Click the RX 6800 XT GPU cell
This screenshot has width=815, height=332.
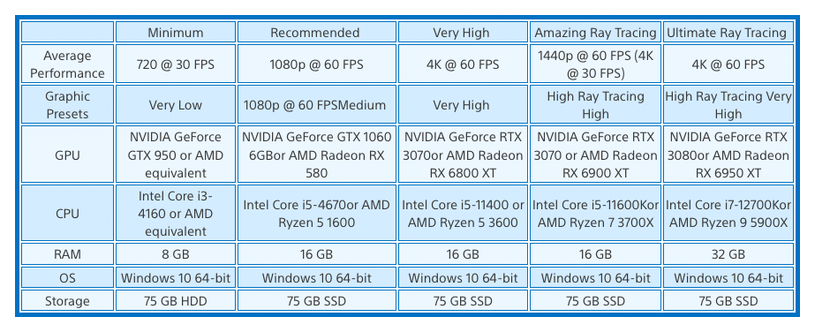click(463, 155)
